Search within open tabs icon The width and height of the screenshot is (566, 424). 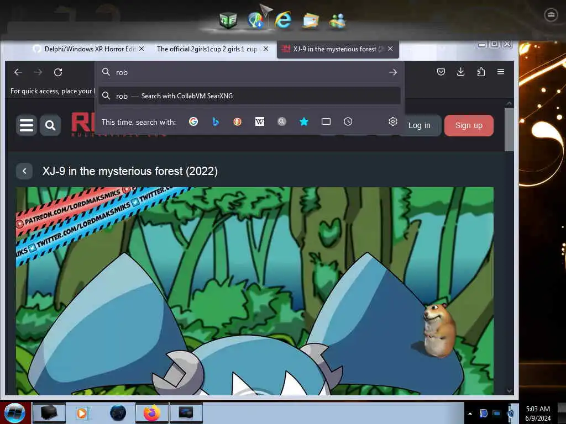coord(326,121)
